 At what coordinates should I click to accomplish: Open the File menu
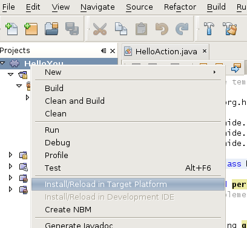tap(8, 7)
